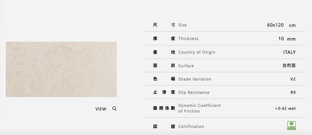Image resolution: width=312 pixels, height=135 pixels.
Task: Click the VIEW link text
Action: tap(101, 109)
